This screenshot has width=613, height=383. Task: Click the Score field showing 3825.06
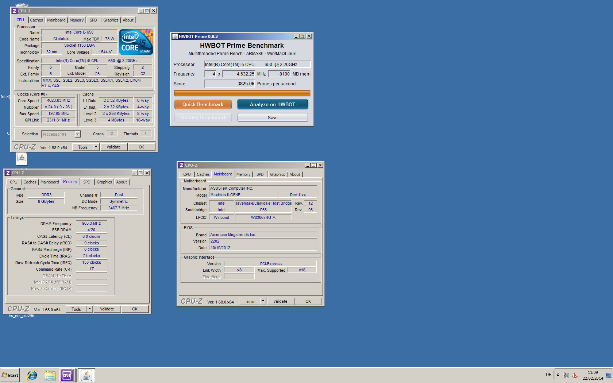coord(230,84)
